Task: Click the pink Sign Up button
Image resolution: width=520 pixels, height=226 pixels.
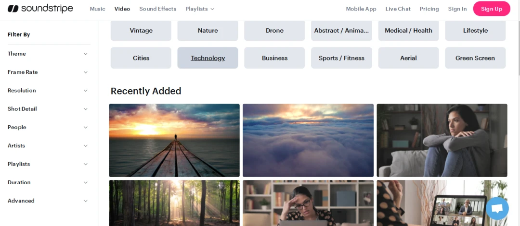Action: pos(492,9)
